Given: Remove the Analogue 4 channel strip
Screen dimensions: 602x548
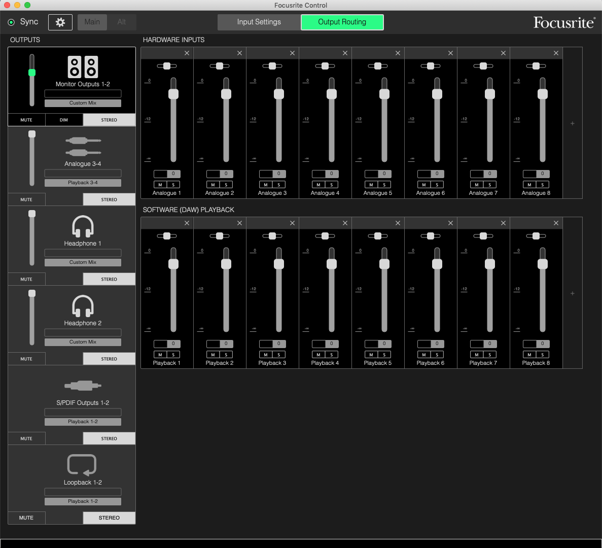Looking at the screenshot, I should coord(345,53).
